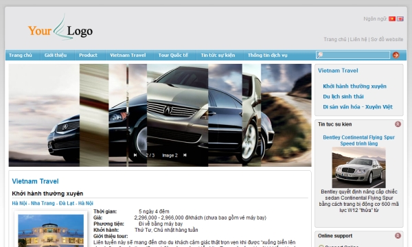Collapse the Online support panel
The image size is (412, 247).
tap(398, 236)
